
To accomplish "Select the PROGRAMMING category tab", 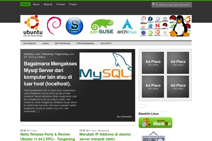I will pyautogui.click(x=85, y=43).
